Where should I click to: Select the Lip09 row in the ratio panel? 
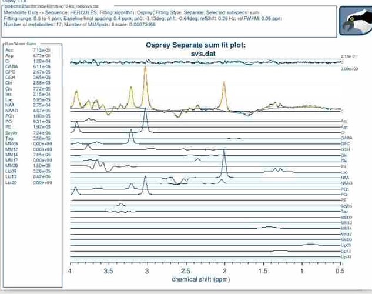click(28, 171)
